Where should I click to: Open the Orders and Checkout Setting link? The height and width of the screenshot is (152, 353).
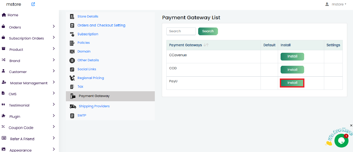point(101,25)
